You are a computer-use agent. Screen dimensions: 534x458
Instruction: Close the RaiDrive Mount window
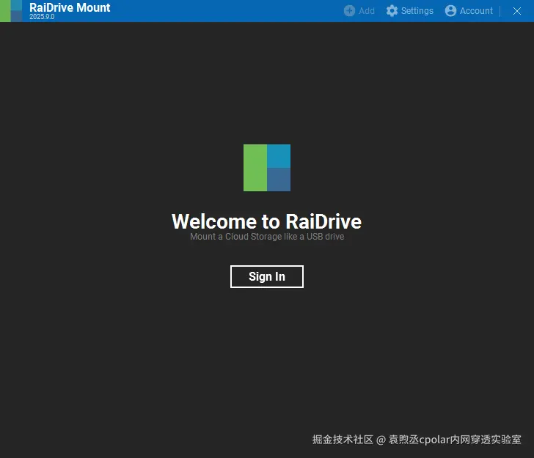[x=517, y=11]
